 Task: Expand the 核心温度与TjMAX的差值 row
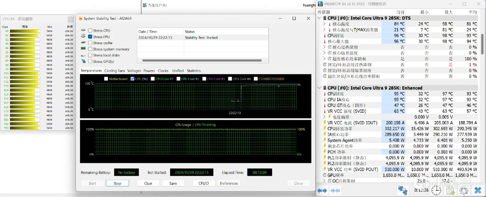click(324, 30)
